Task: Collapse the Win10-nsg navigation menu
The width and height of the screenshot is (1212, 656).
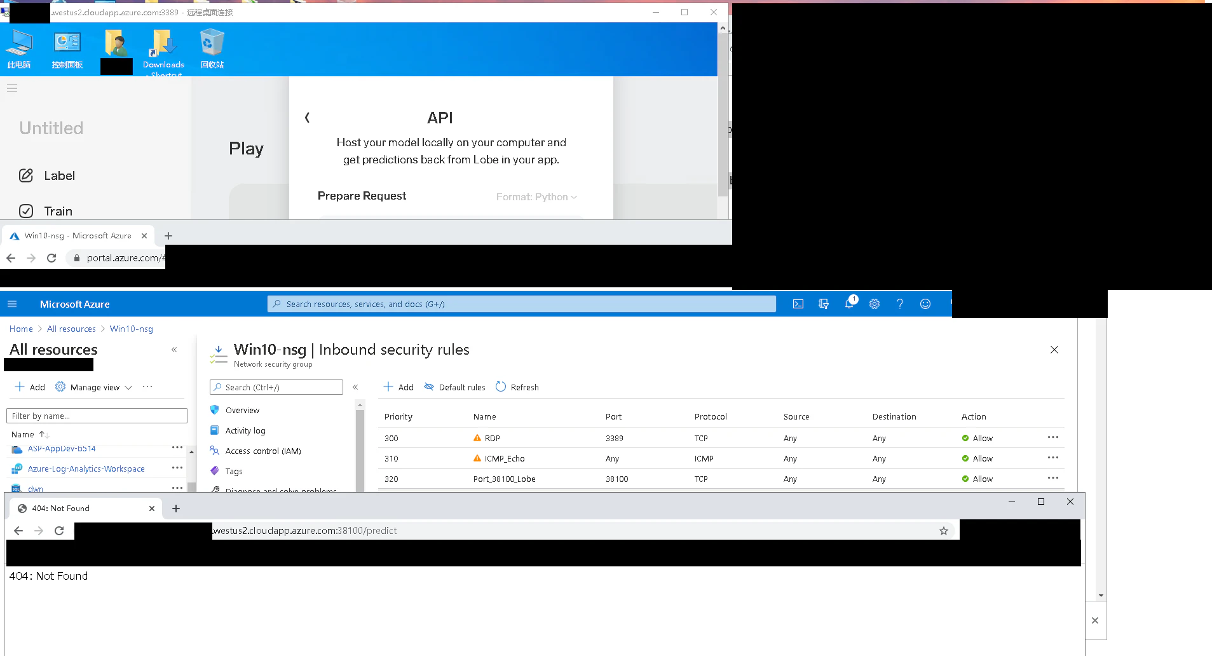Action: tap(355, 387)
